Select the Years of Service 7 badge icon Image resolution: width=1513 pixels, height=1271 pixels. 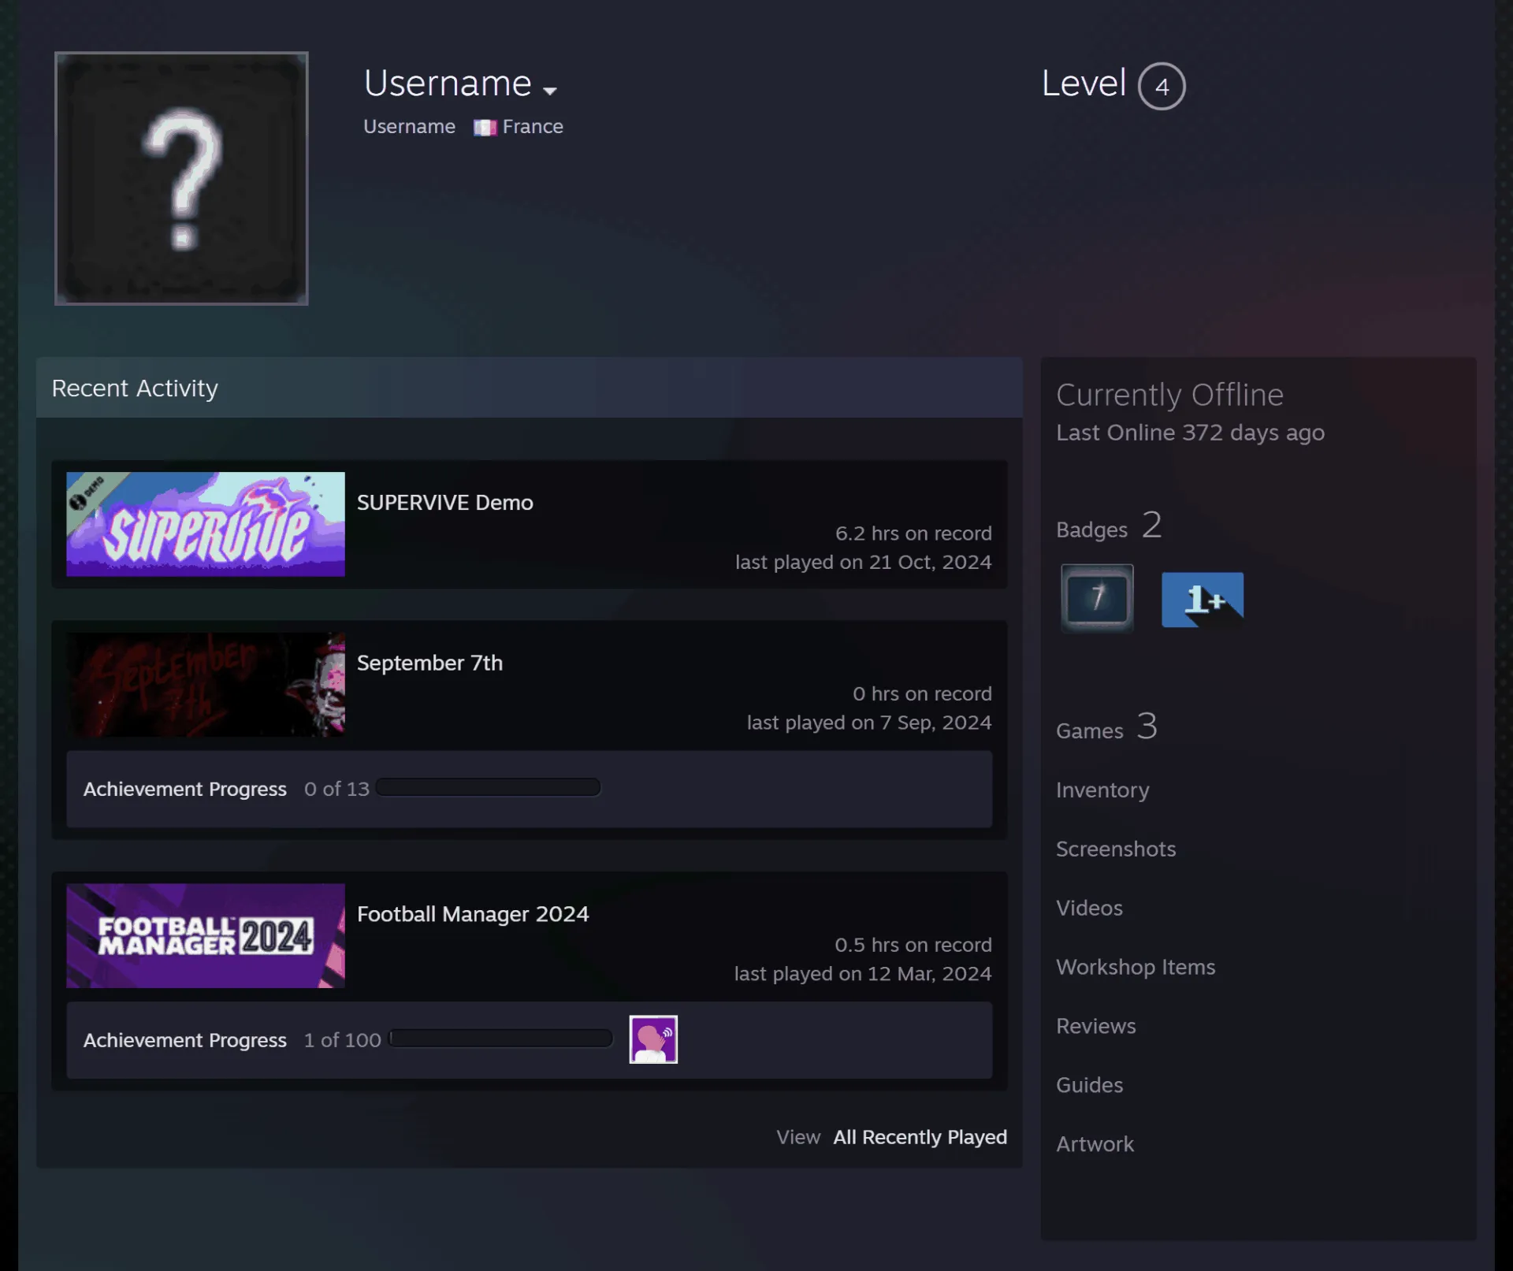tap(1097, 598)
